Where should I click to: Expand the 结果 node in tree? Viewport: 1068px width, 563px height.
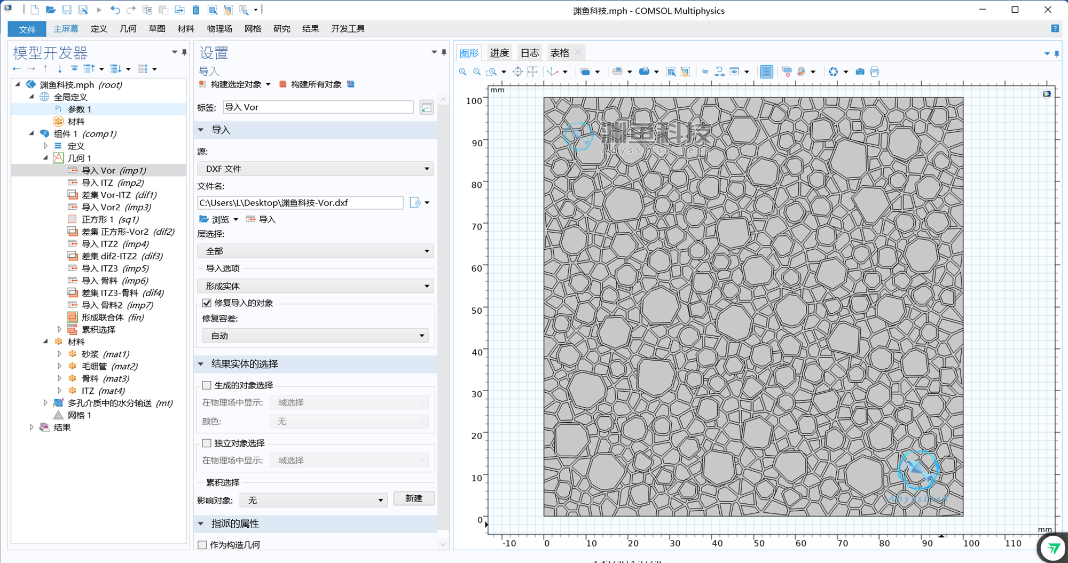click(32, 427)
